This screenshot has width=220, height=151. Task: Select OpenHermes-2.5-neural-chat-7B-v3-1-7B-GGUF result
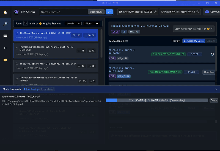click(56, 51)
